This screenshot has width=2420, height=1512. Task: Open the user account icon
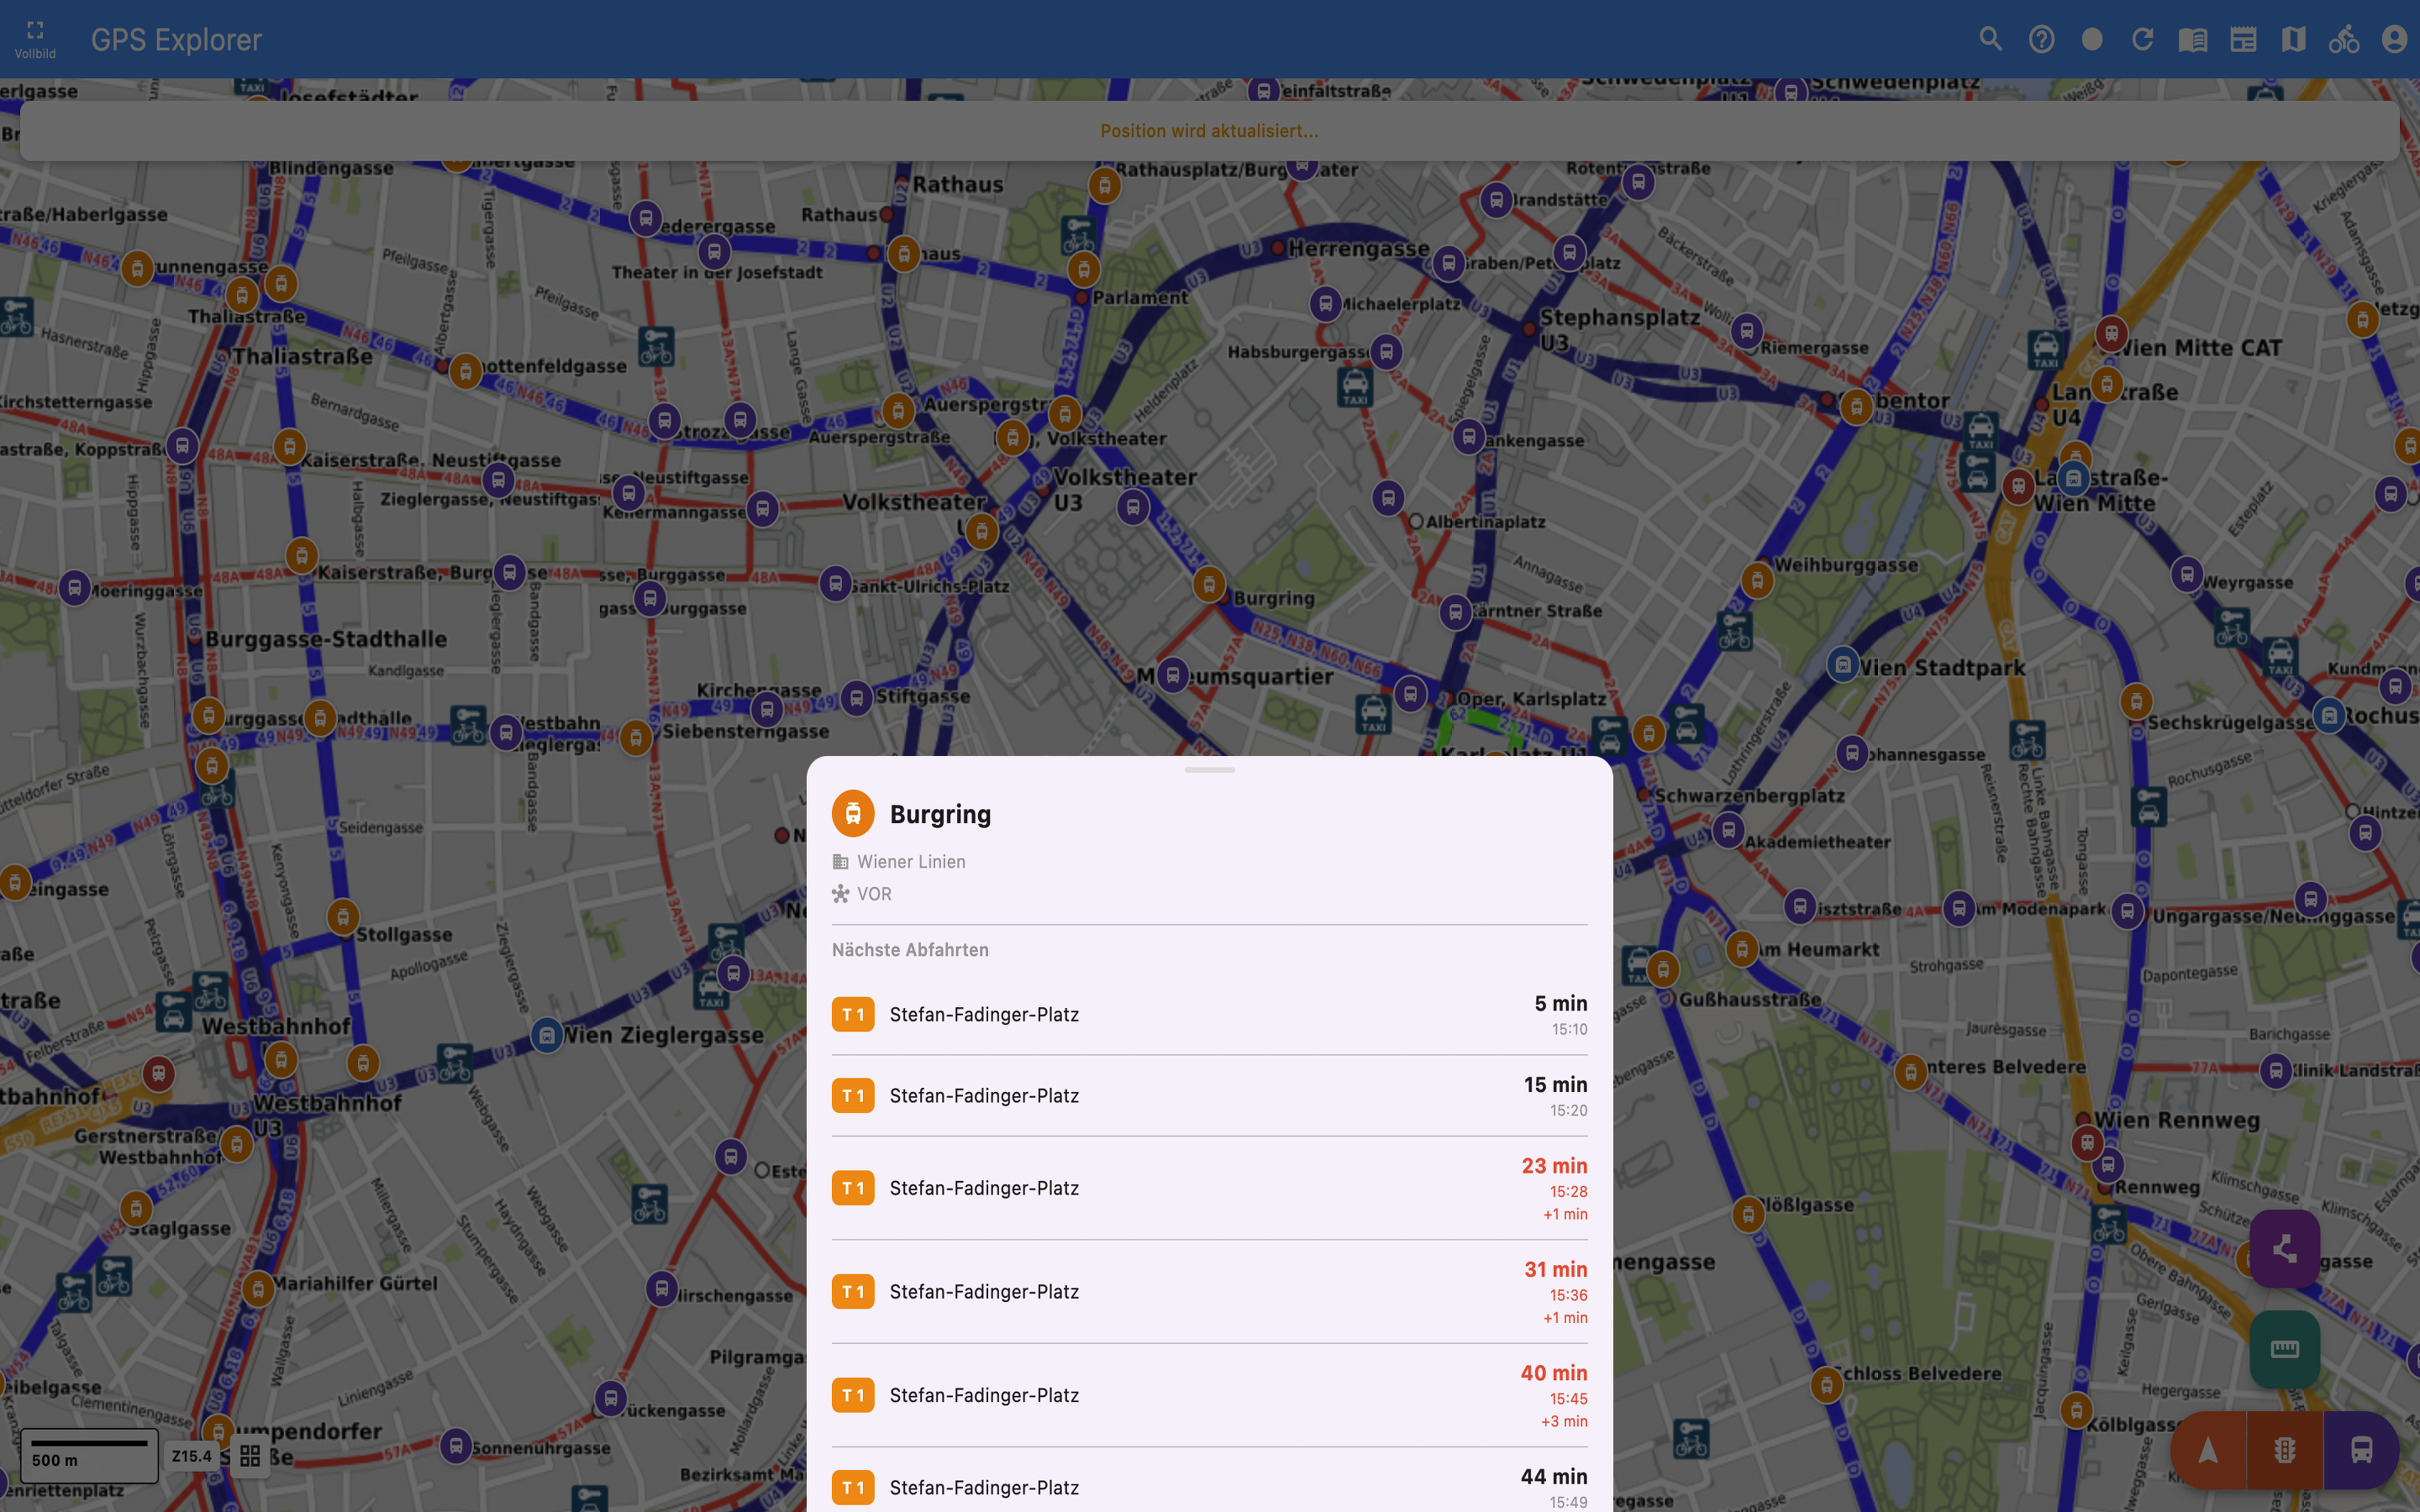(2394, 39)
